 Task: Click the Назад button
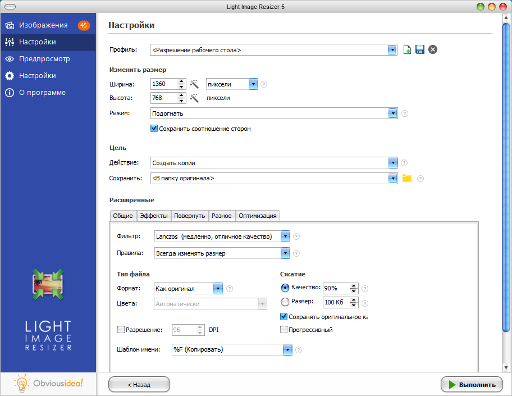(139, 385)
